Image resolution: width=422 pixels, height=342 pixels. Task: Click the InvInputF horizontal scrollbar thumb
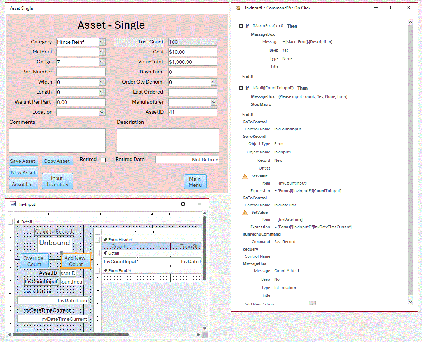coord(70,334)
